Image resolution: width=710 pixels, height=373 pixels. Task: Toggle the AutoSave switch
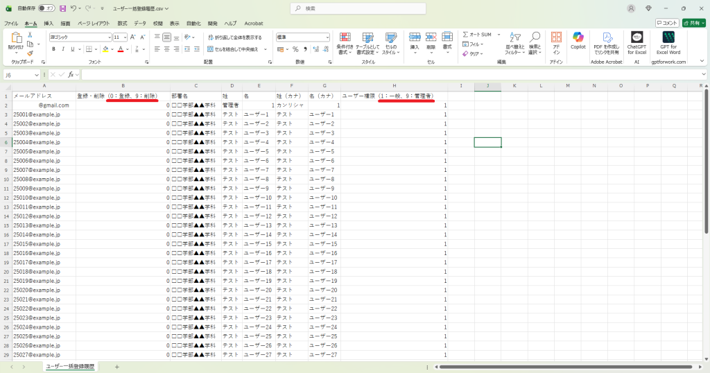click(x=46, y=8)
